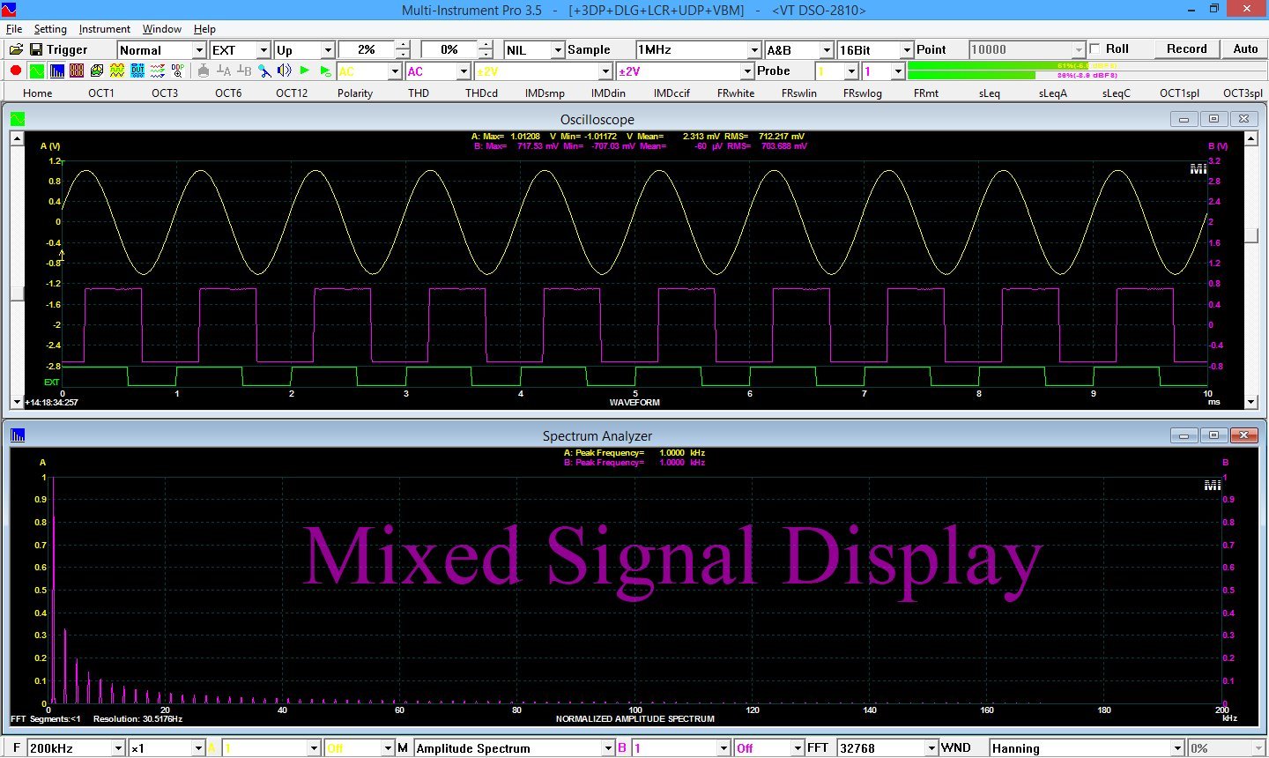Viewport: 1269px width, 758px height.
Task: Open the Hanning window function dropdown
Action: [1176, 748]
